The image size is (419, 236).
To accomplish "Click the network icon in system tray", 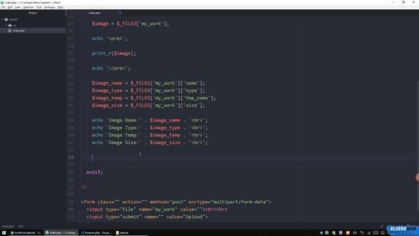I will click(369, 233).
